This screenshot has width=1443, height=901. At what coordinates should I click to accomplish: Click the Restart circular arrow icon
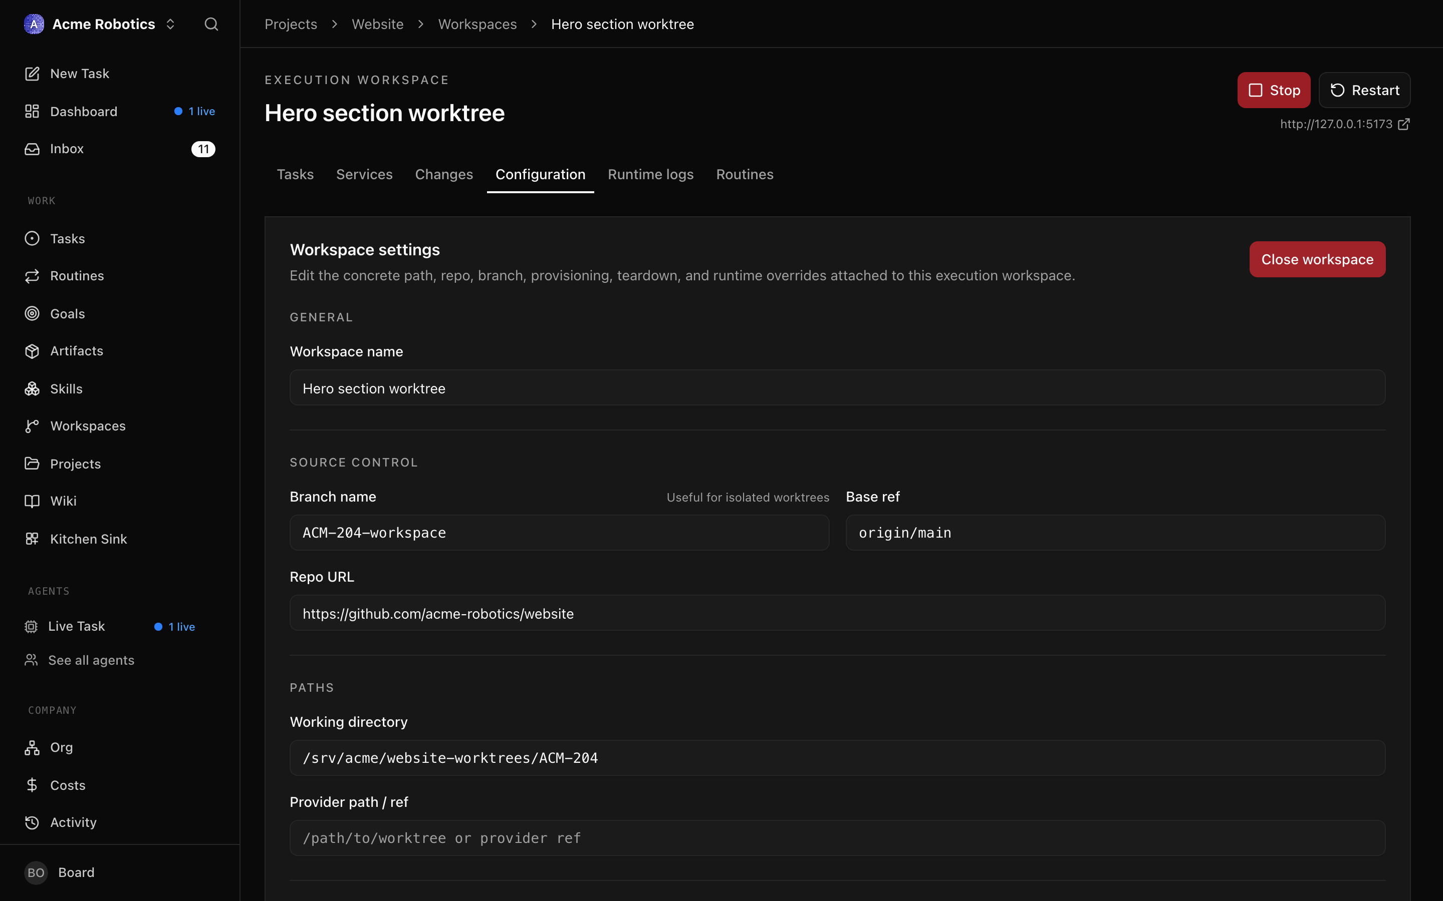[x=1337, y=90]
